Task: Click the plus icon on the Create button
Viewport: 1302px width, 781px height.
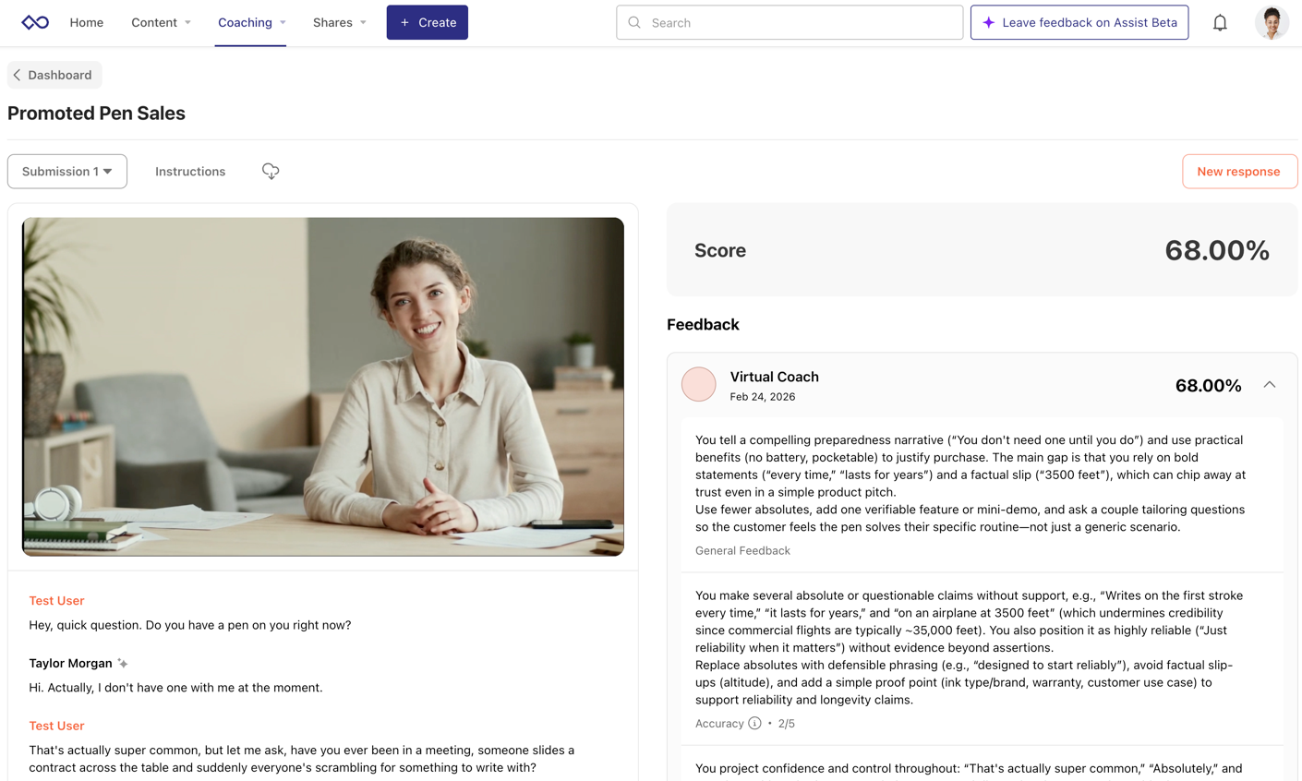Action: click(403, 22)
